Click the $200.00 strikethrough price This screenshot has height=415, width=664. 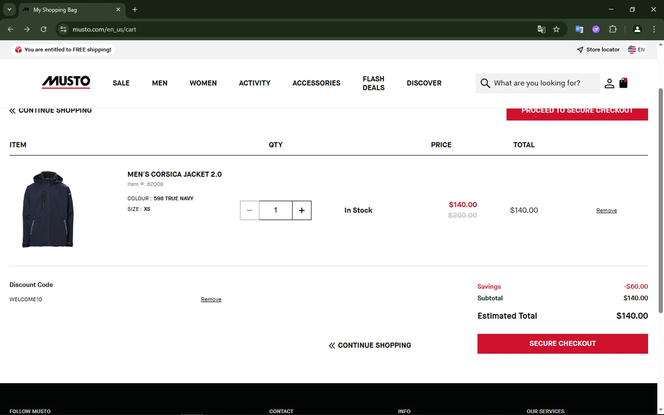coord(463,215)
